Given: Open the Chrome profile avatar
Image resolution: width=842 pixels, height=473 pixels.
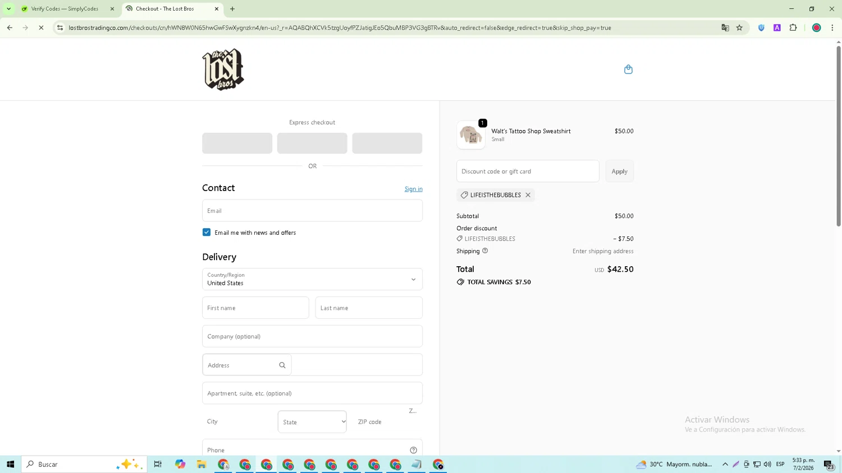Looking at the screenshot, I should coord(817,27).
